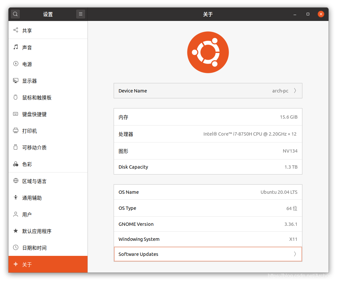
Task: Open the 共享 settings panel
Action: (x=48, y=30)
